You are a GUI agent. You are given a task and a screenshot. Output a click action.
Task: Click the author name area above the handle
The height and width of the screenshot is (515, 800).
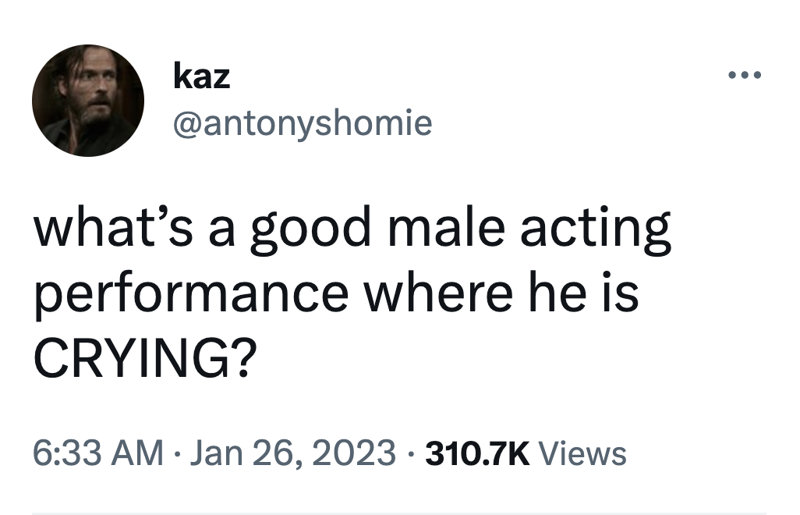[x=201, y=75]
